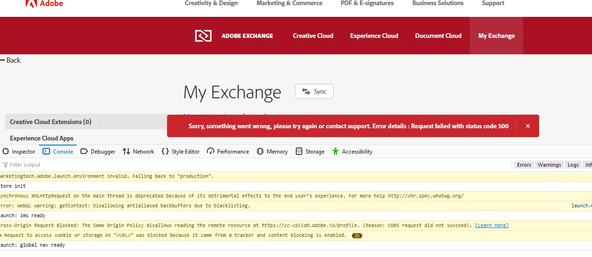Open the Storage devtools tab
Screen dimensions: 592x257
pos(310,151)
